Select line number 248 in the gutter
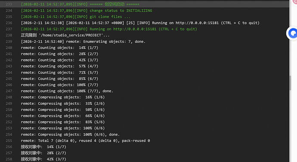 [9, 97]
